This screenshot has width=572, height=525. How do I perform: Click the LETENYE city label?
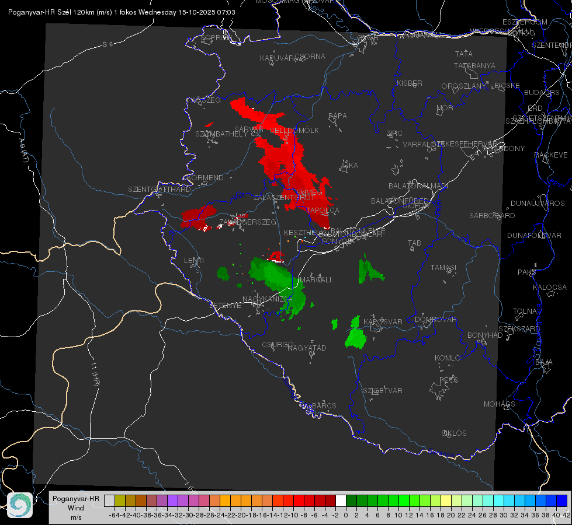coord(225,305)
